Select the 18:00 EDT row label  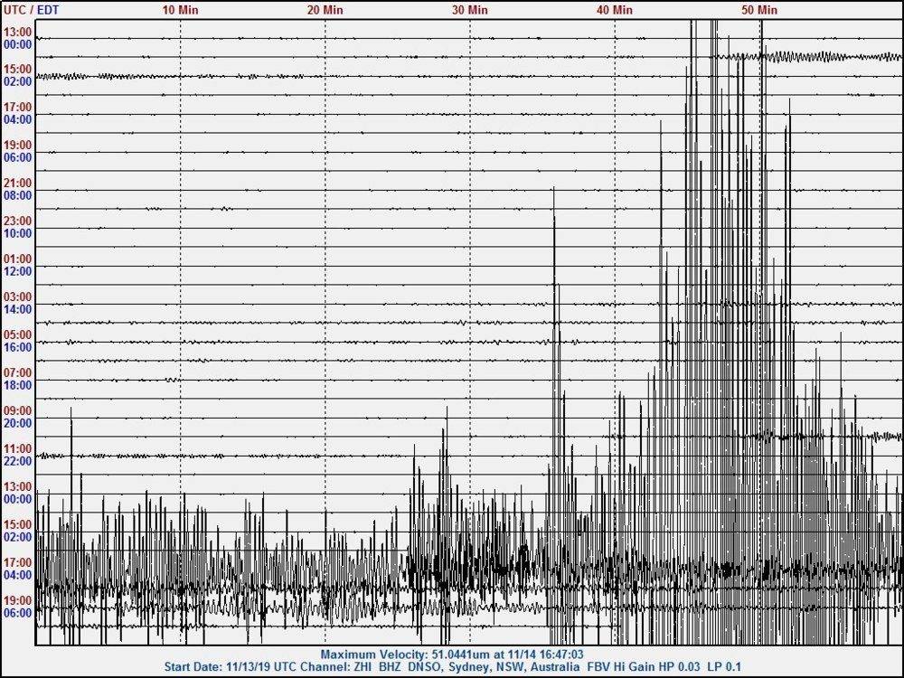coord(18,385)
